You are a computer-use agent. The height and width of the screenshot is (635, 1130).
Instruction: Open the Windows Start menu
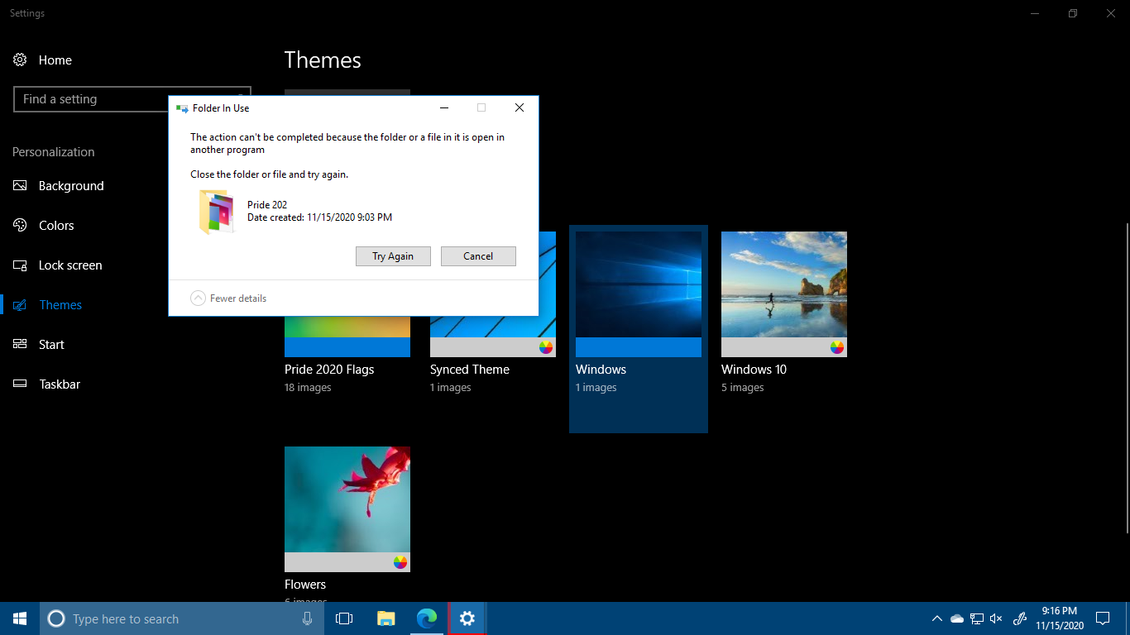coord(20,618)
